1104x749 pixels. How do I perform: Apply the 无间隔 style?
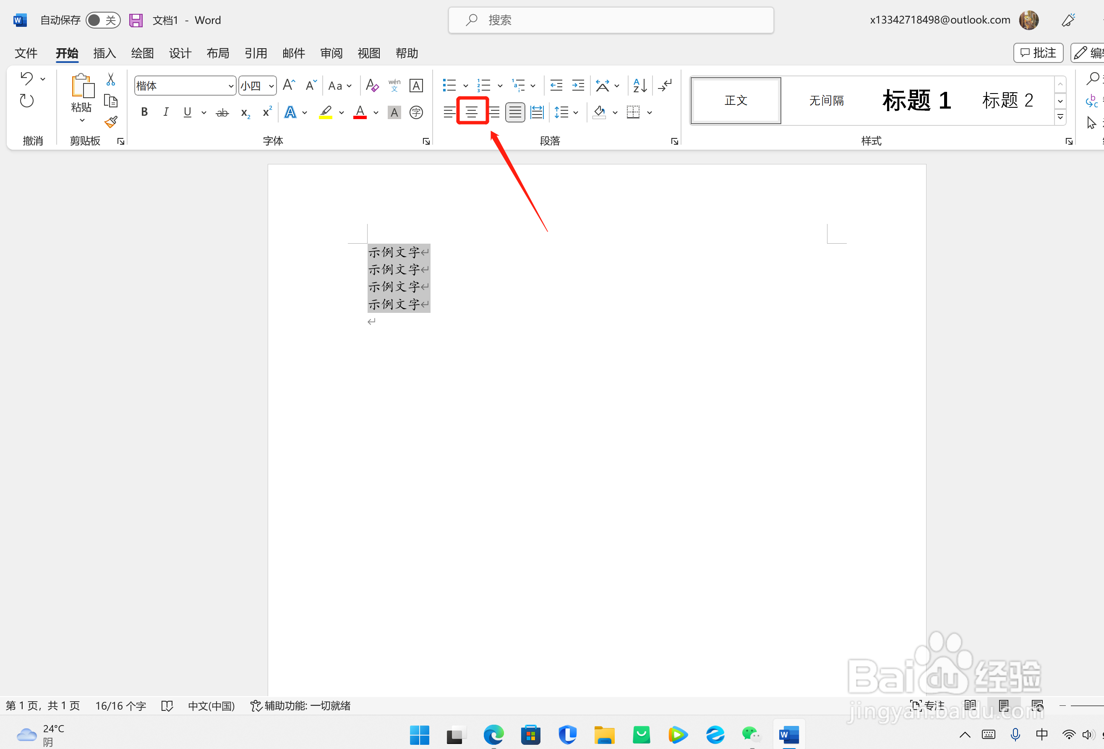[827, 101]
